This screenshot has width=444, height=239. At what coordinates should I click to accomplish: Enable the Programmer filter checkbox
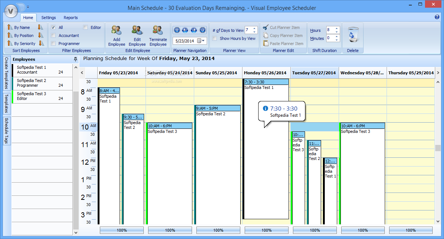53,44
